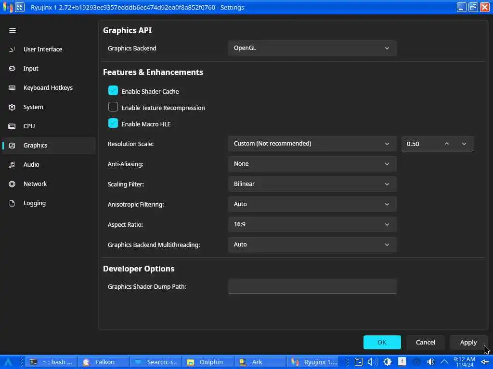
Task: Switch to Falkon browser in the taskbar
Action: coord(103,362)
